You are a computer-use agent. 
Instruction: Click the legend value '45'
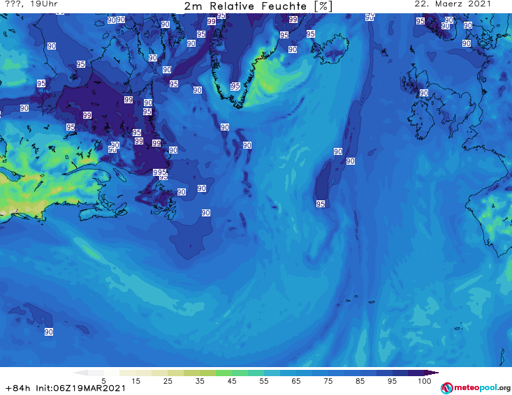tap(232, 380)
